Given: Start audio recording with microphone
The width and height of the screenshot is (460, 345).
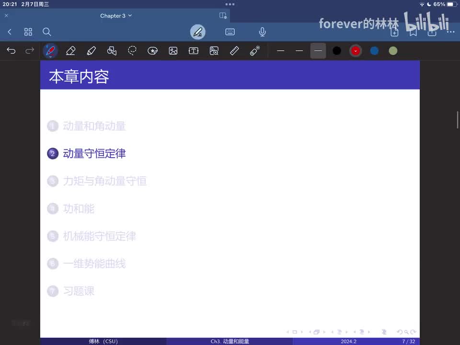Looking at the screenshot, I should point(262,32).
